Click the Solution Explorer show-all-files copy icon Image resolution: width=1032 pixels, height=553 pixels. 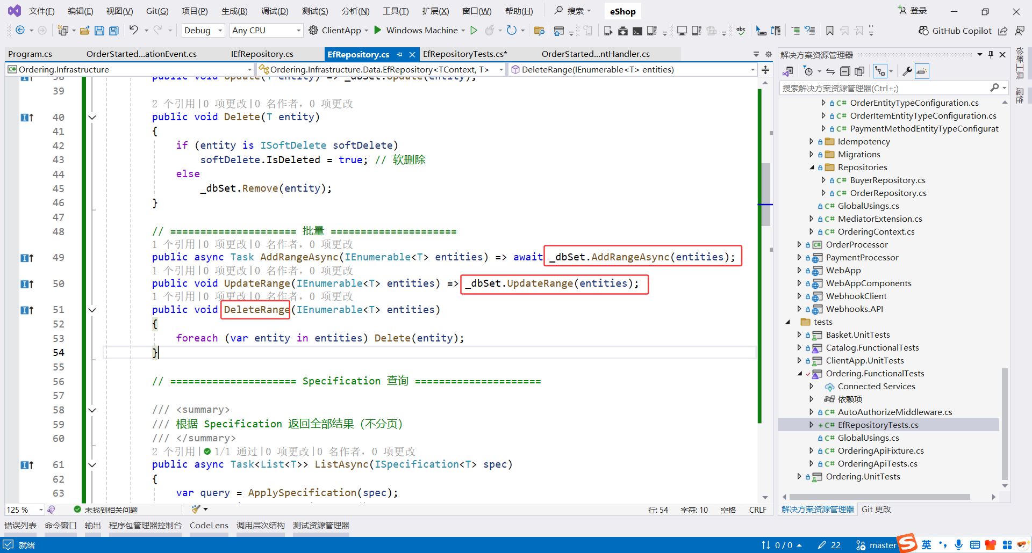pyautogui.click(x=859, y=71)
